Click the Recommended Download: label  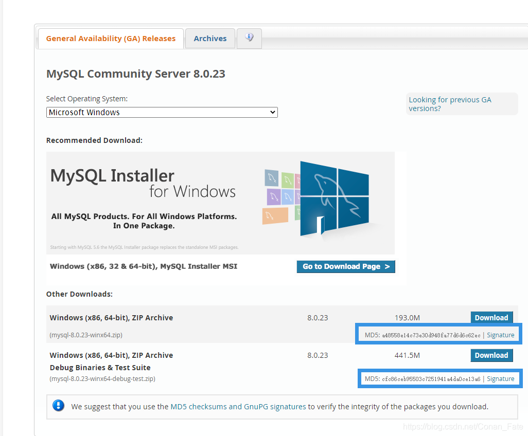[94, 140]
